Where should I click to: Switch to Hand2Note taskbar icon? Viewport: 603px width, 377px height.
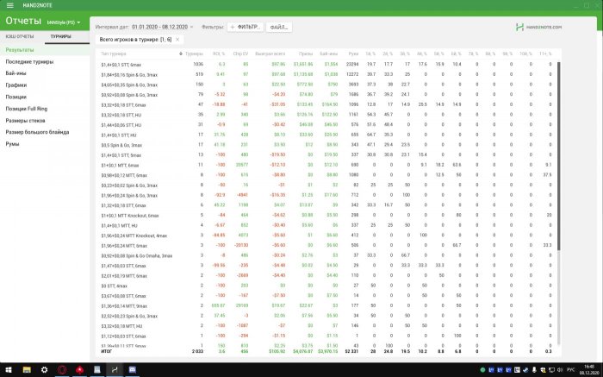click(x=115, y=370)
